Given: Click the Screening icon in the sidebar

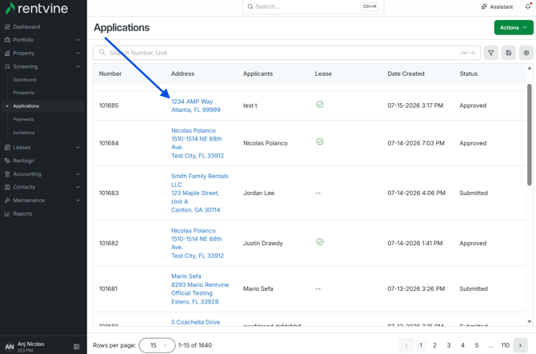Looking at the screenshot, I should pos(7,66).
